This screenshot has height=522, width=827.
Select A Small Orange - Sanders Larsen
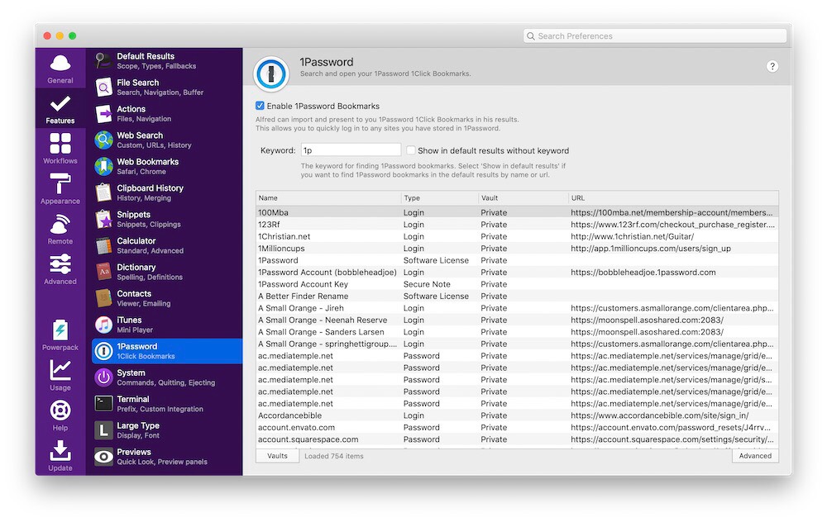click(x=517, y=332)
